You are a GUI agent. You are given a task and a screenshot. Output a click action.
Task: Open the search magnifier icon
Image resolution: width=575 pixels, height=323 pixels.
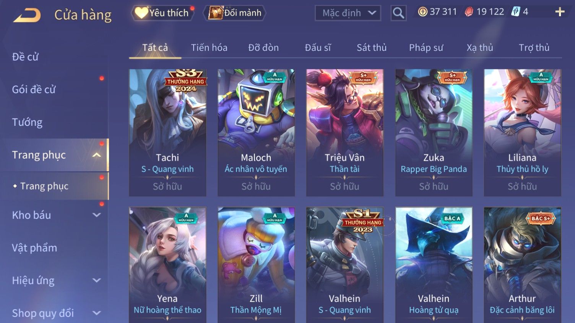[x=398, y=13]
